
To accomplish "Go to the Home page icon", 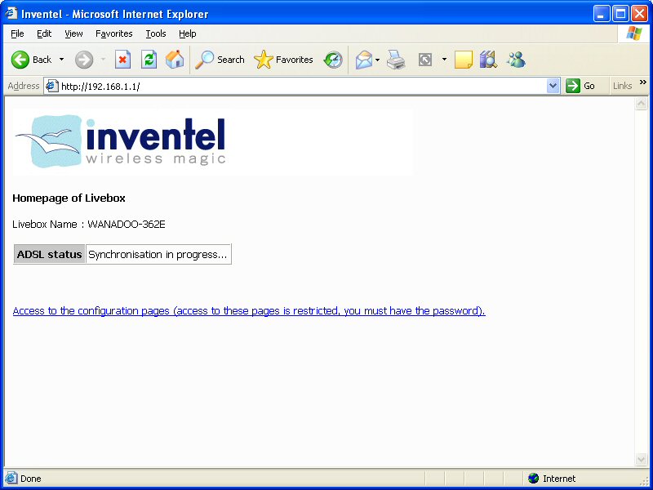I will 175,60.
